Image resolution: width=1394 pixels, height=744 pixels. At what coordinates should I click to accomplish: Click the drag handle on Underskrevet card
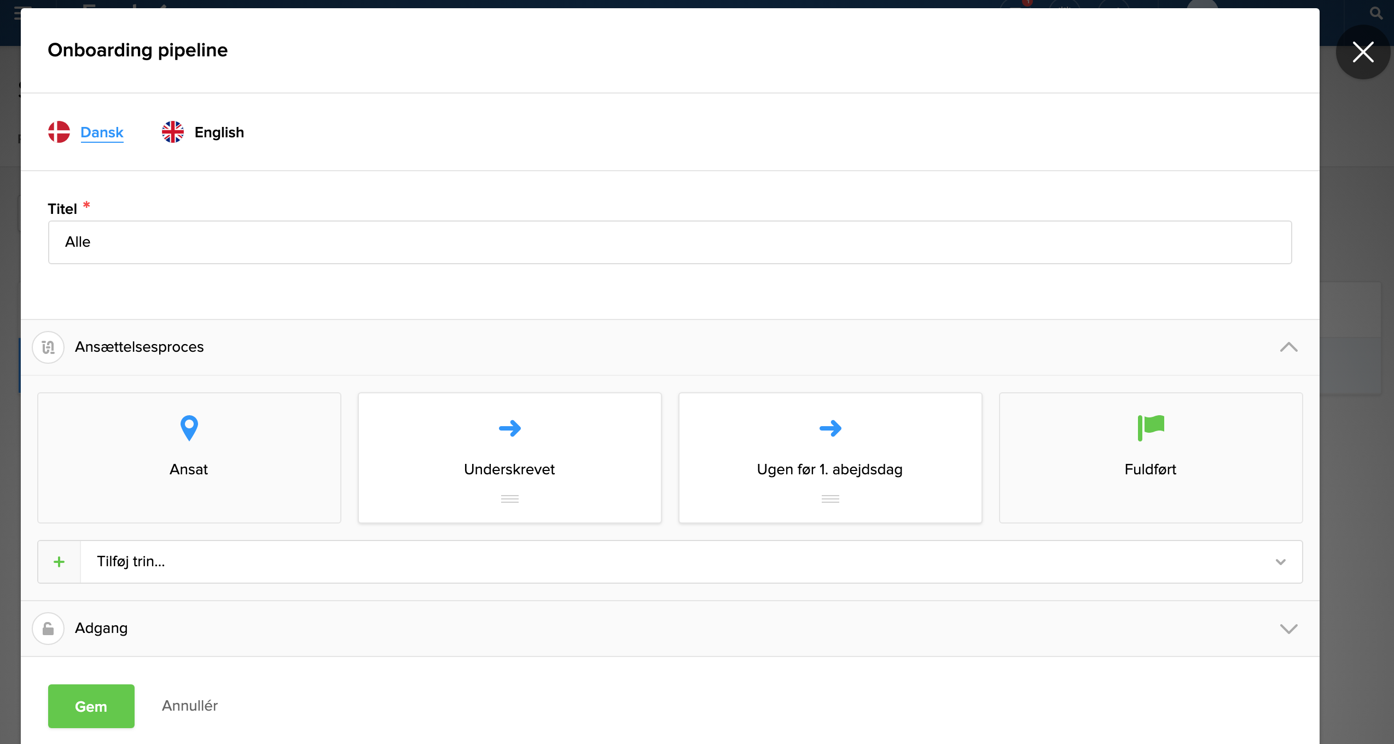coord(509,498)
